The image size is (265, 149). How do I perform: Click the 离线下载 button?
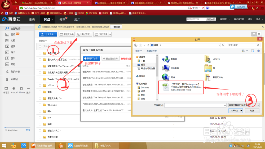(84, 34)
